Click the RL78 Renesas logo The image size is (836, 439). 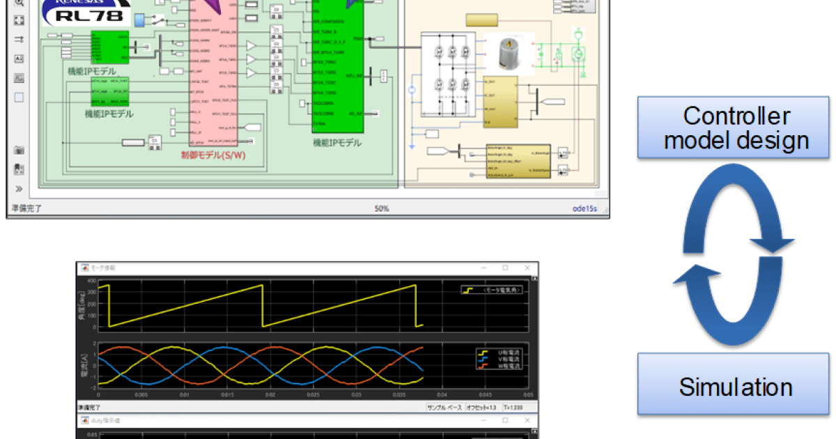pos(79,14)
